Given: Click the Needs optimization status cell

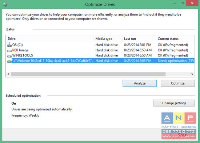Looking at the screenshot, I should tap(176, 61).
